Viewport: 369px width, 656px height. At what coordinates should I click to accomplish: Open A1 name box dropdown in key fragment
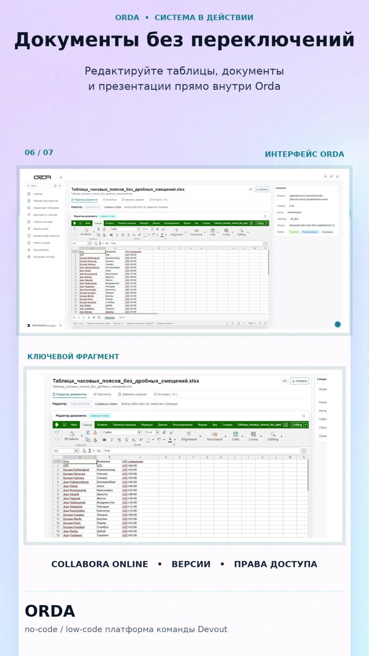[x=76, y=451]
